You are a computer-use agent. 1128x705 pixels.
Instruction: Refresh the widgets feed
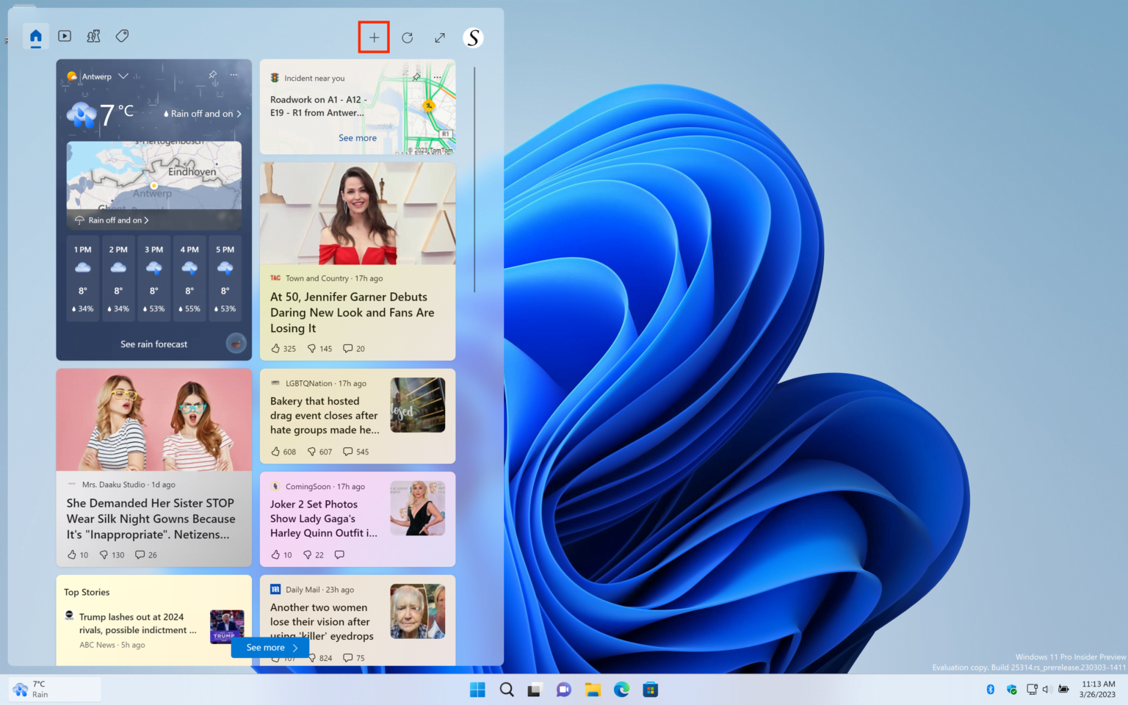coord(407,37)
